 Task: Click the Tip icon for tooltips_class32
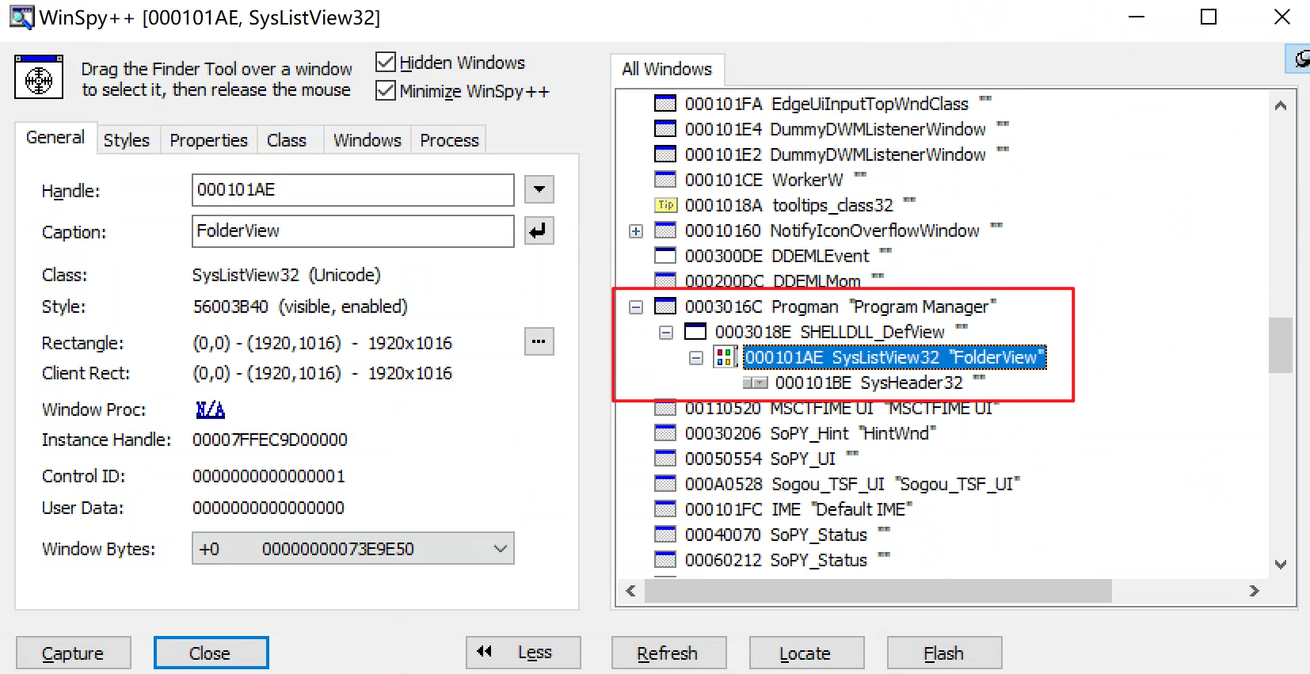click(665, 205)
